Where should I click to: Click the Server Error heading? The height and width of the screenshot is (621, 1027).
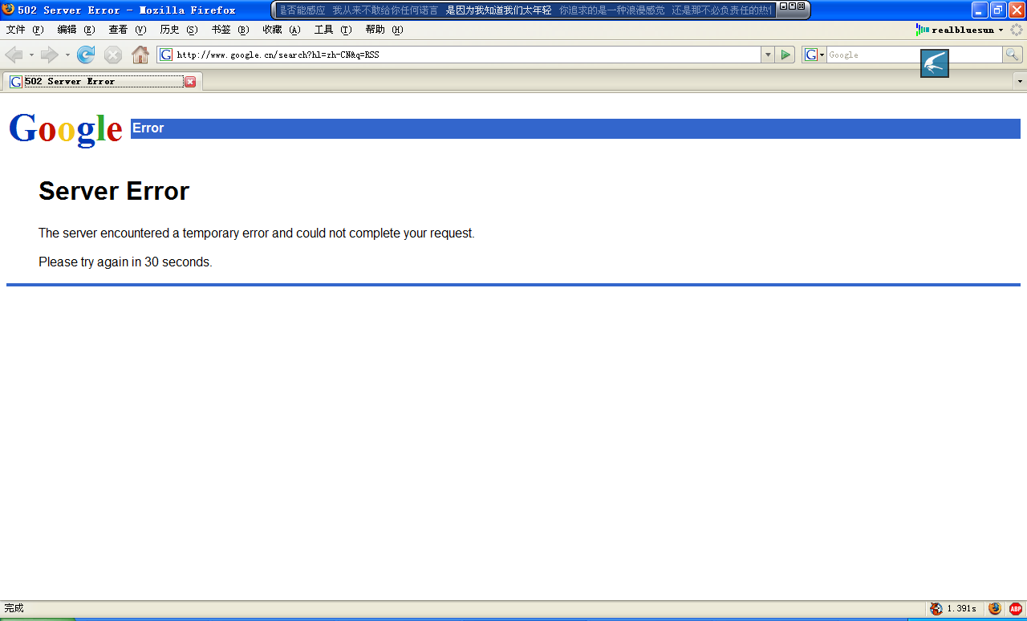pyautogui.click(x=114, y=191)
